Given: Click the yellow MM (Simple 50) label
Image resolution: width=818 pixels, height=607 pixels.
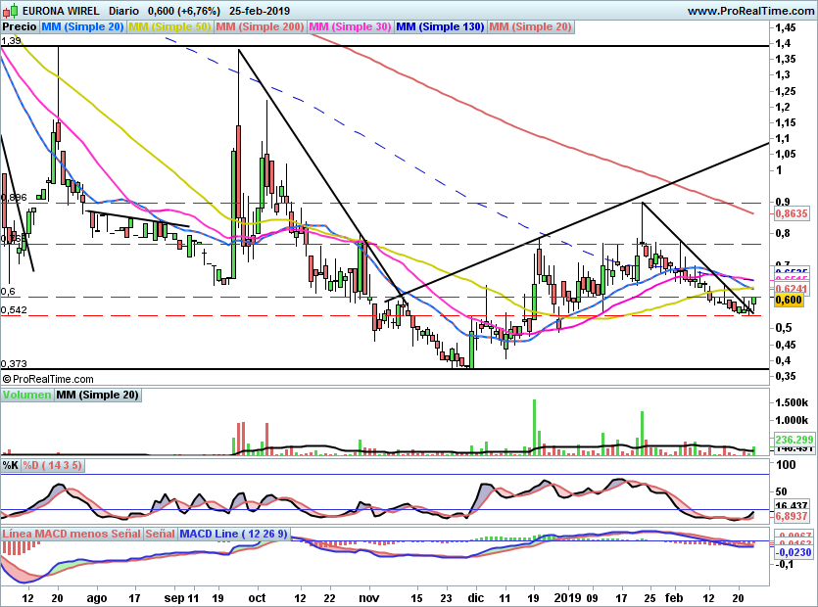Looking at the screenshot, I should point(169,26).
